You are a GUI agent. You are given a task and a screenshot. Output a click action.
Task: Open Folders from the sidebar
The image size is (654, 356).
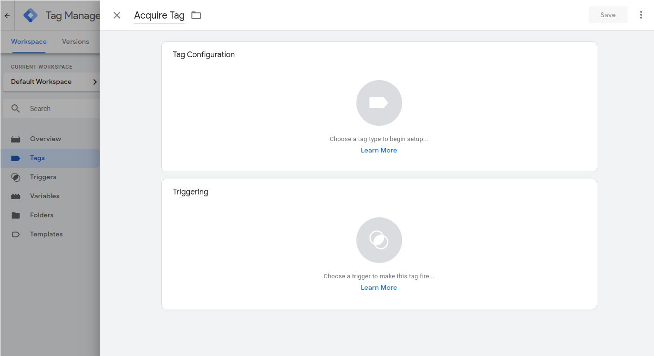[x=42, y=215]
